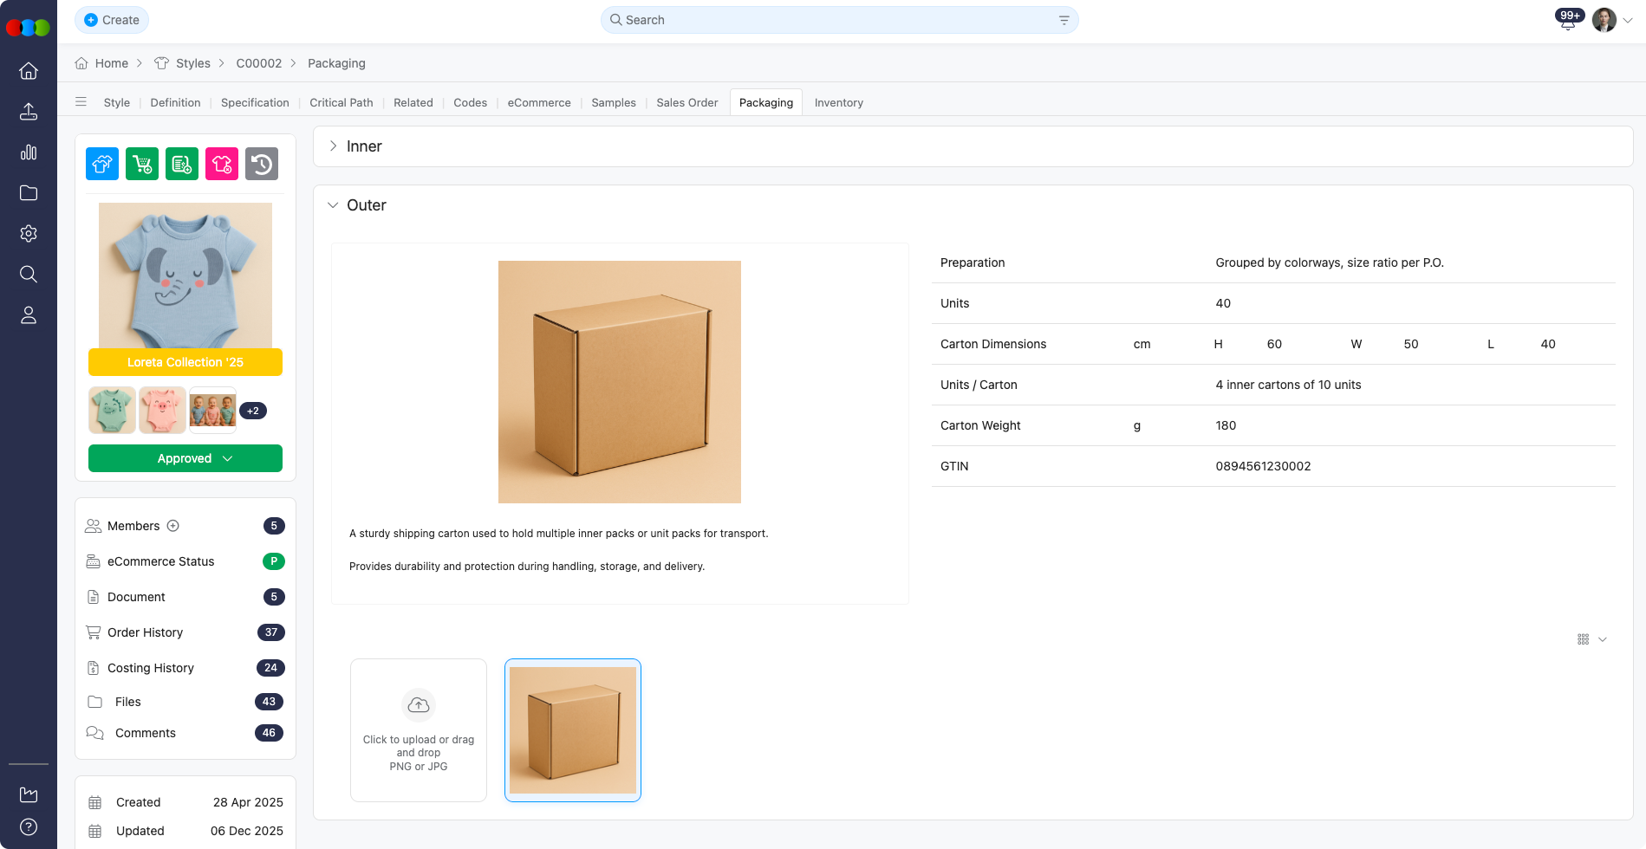Viewport: 1646px width, 849px height.
Task: Click the yellow Loreta Collection '25 label
Action: [x=185, y=362]
